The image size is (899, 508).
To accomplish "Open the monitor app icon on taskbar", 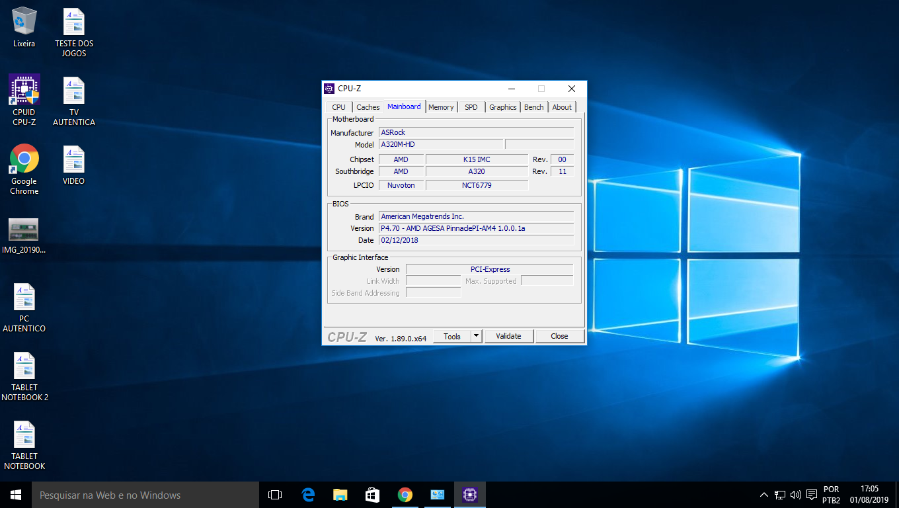I will [438, 495].
